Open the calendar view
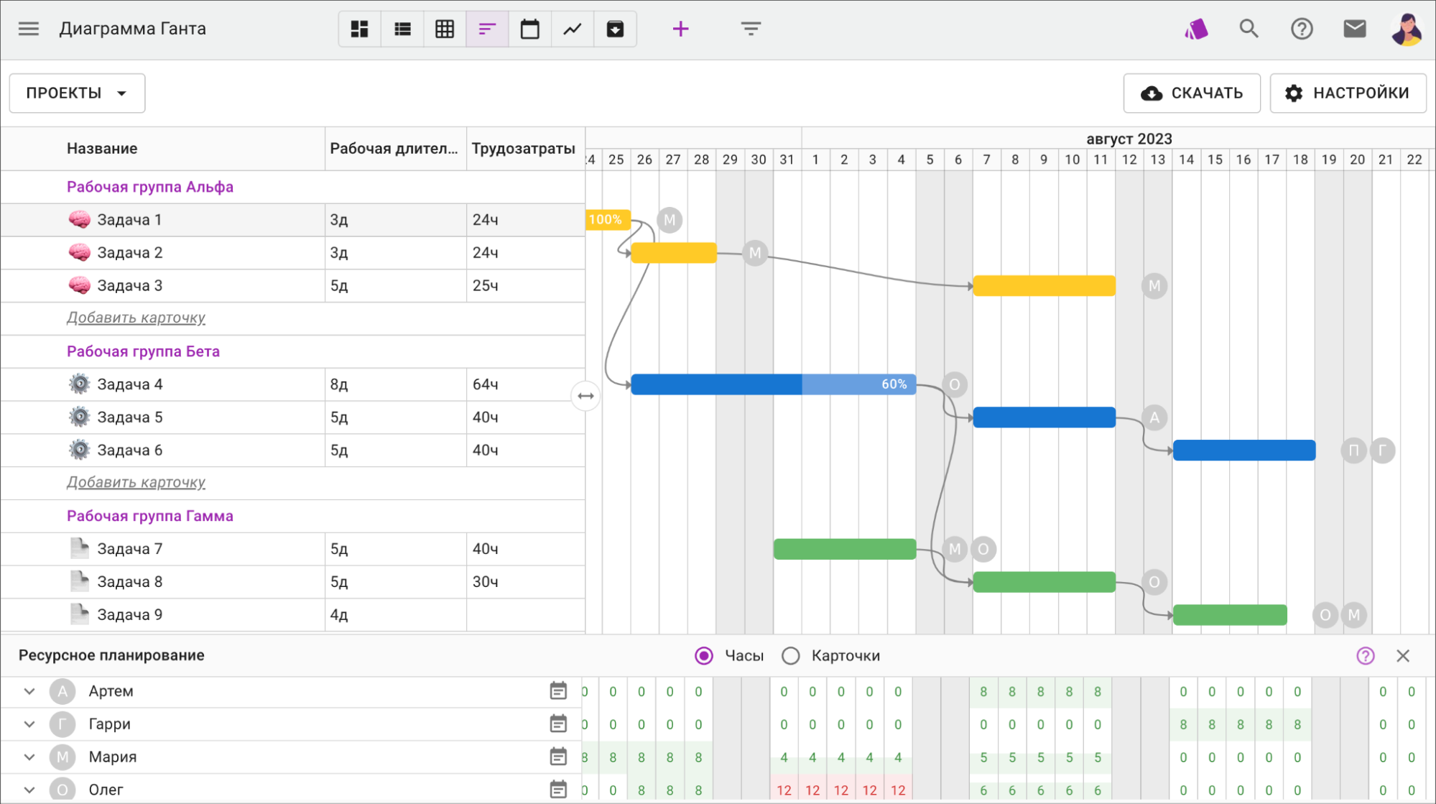1436x804 pixels. (529, 29)
